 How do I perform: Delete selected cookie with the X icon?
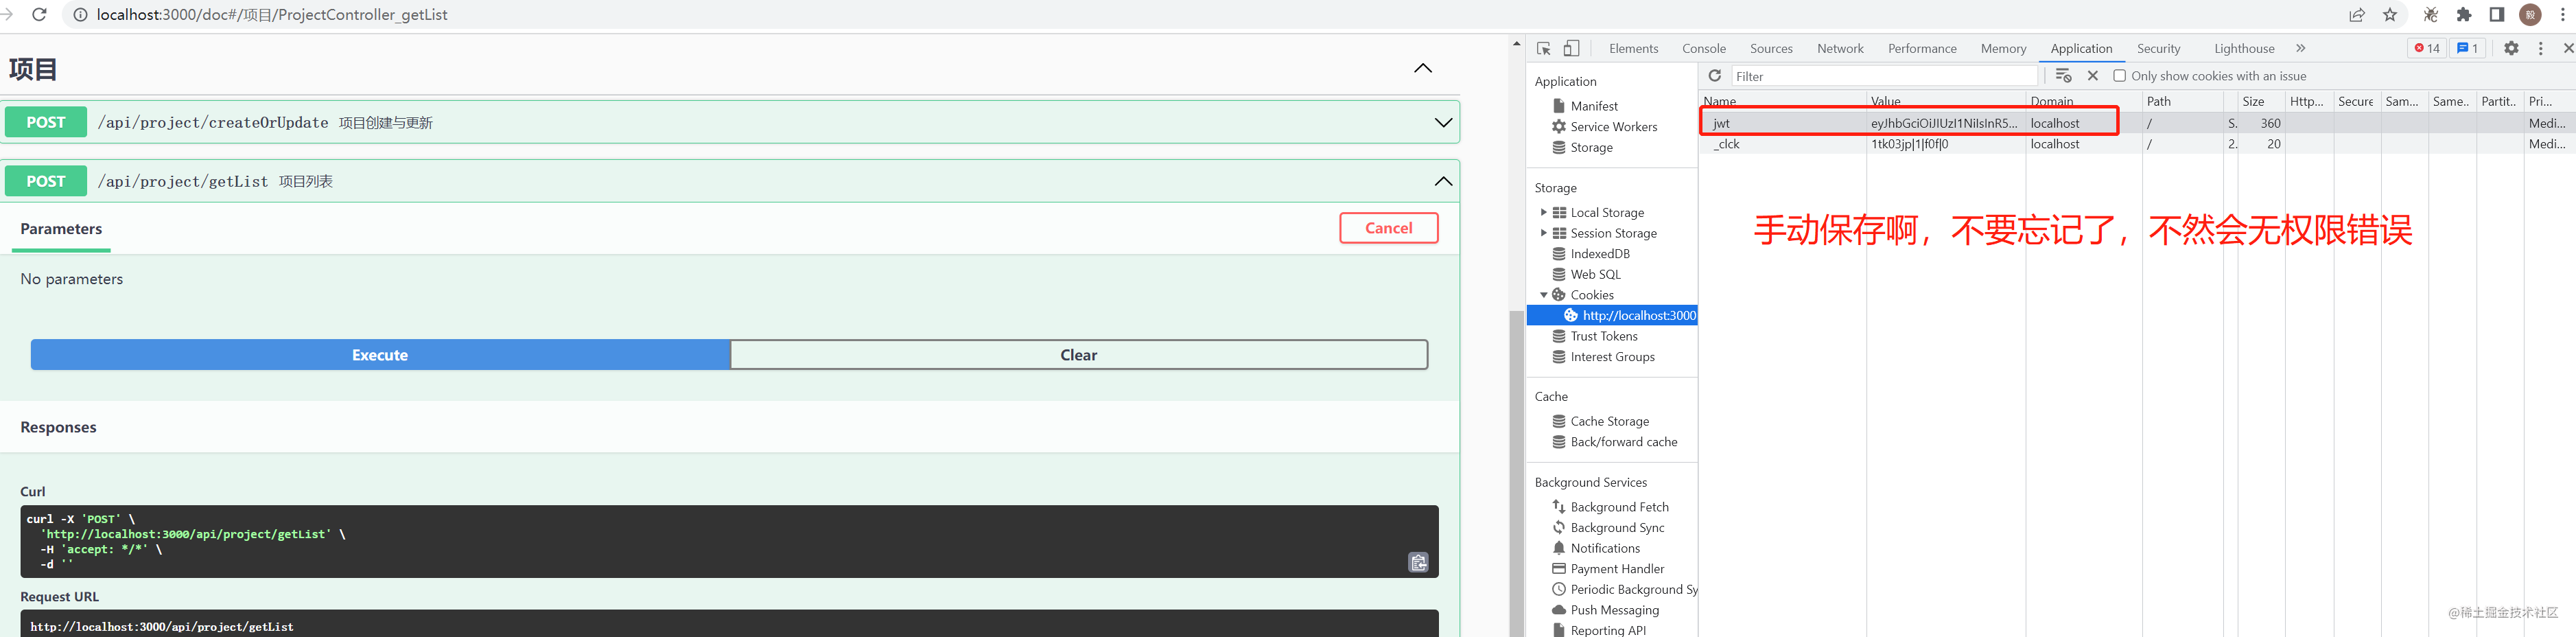(x=2093, y=76)
